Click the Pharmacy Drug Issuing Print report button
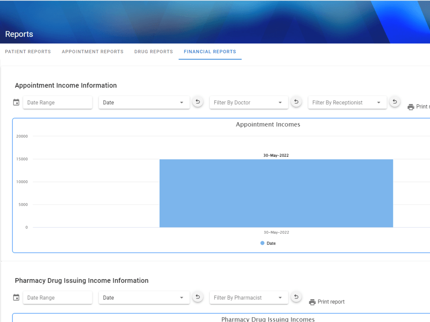 [x=327, y=302]
